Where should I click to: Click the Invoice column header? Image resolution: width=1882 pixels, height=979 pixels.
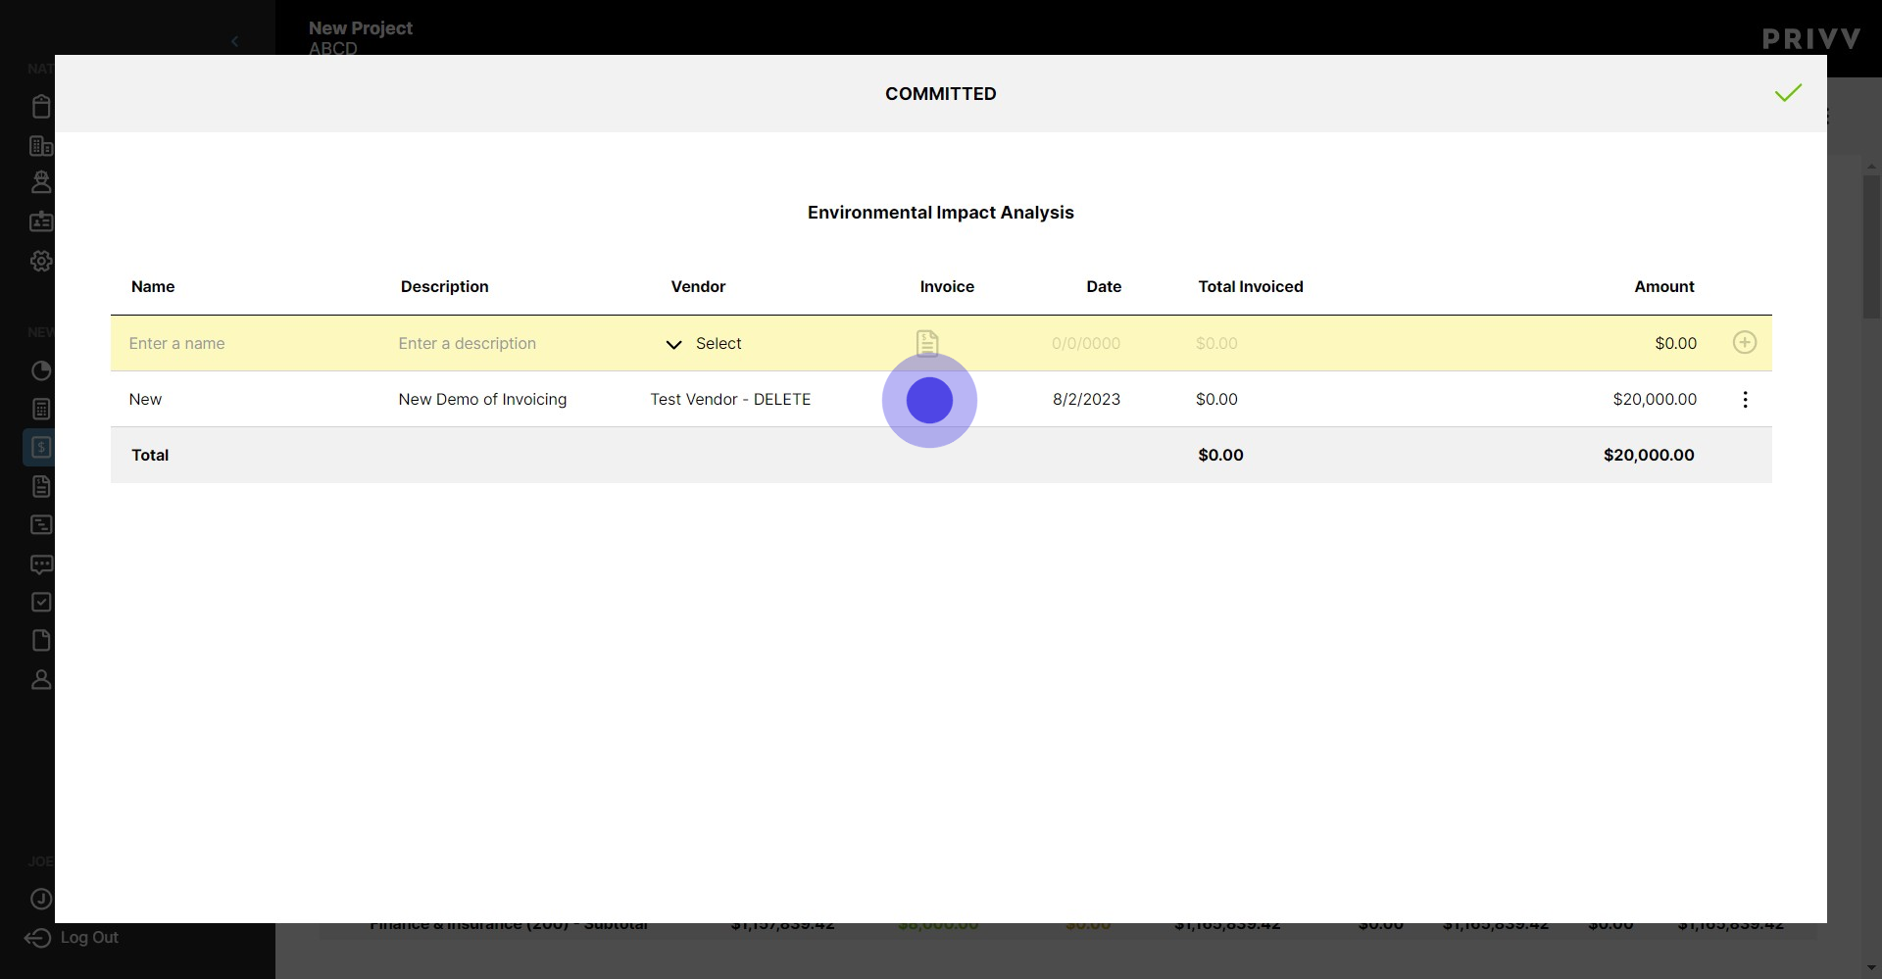[947, 287]
